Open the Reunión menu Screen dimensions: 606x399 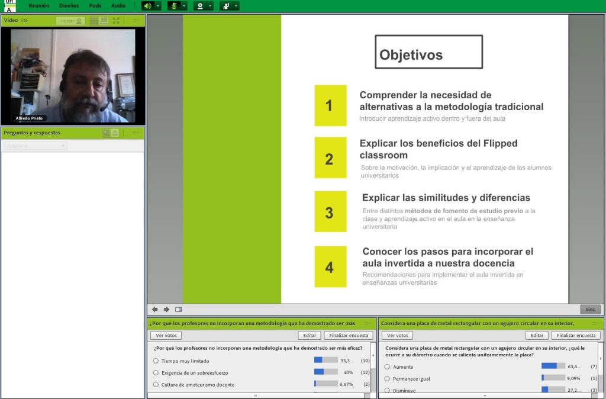click(x=39, y=6)
